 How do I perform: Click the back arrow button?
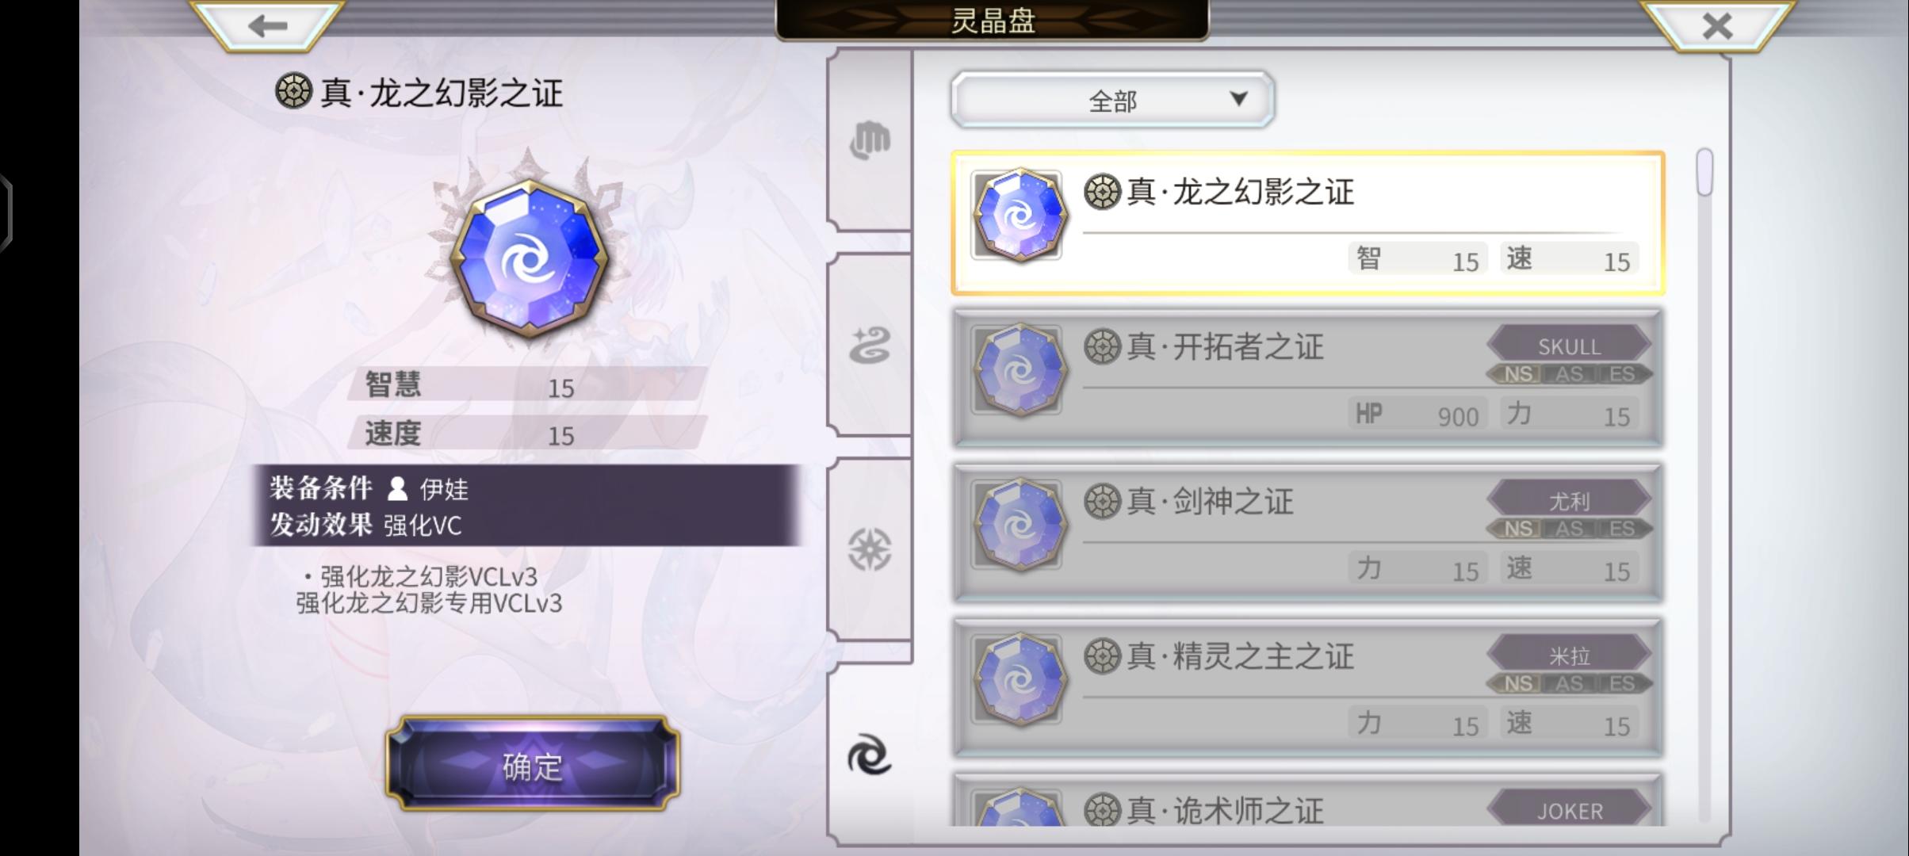tap(267, 25)
